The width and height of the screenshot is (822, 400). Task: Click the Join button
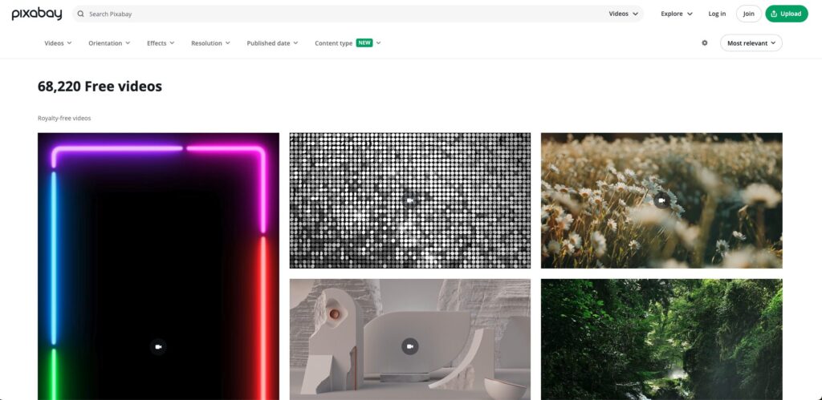pos(749,14)
